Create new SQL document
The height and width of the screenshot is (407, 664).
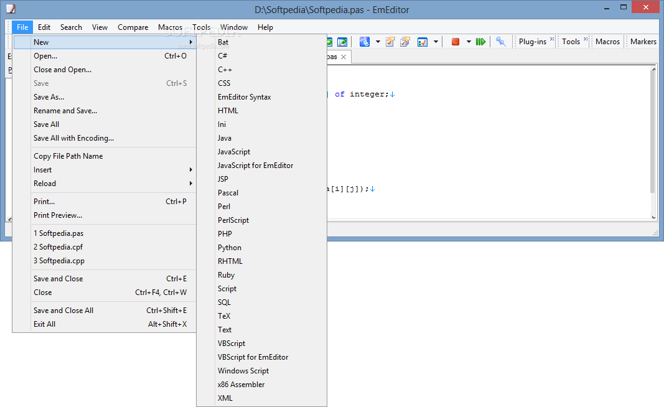point(262,302)
